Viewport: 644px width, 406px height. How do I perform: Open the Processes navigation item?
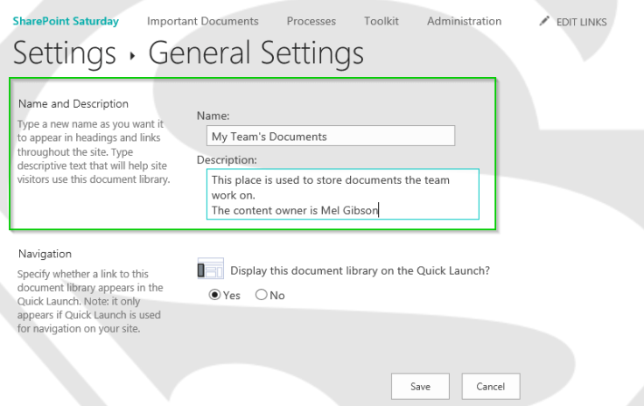pyautogui.click(x=311, y=21)
